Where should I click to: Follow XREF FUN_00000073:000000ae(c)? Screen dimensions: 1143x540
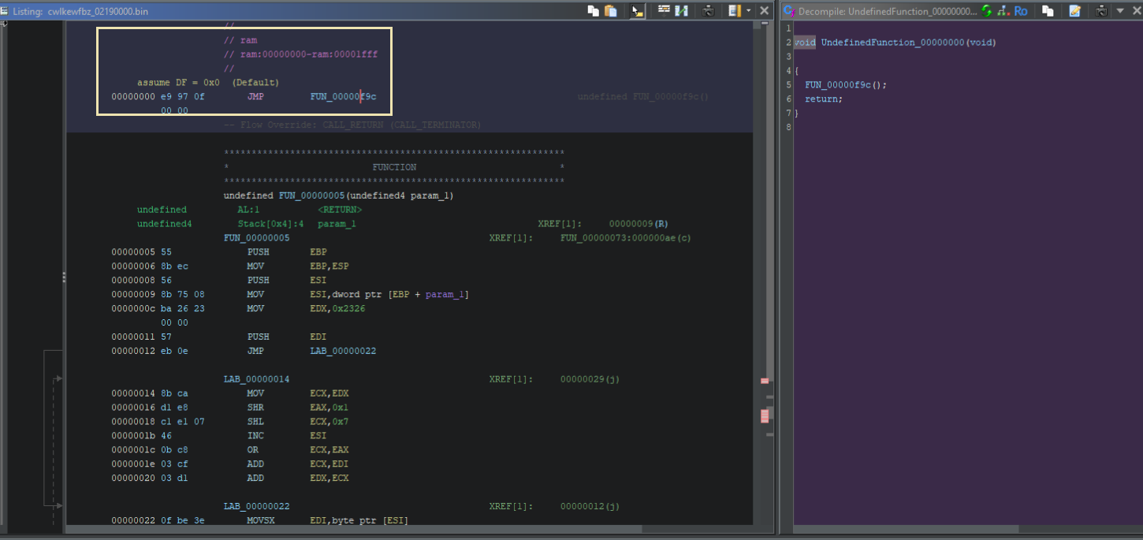(x=626, y=237)
